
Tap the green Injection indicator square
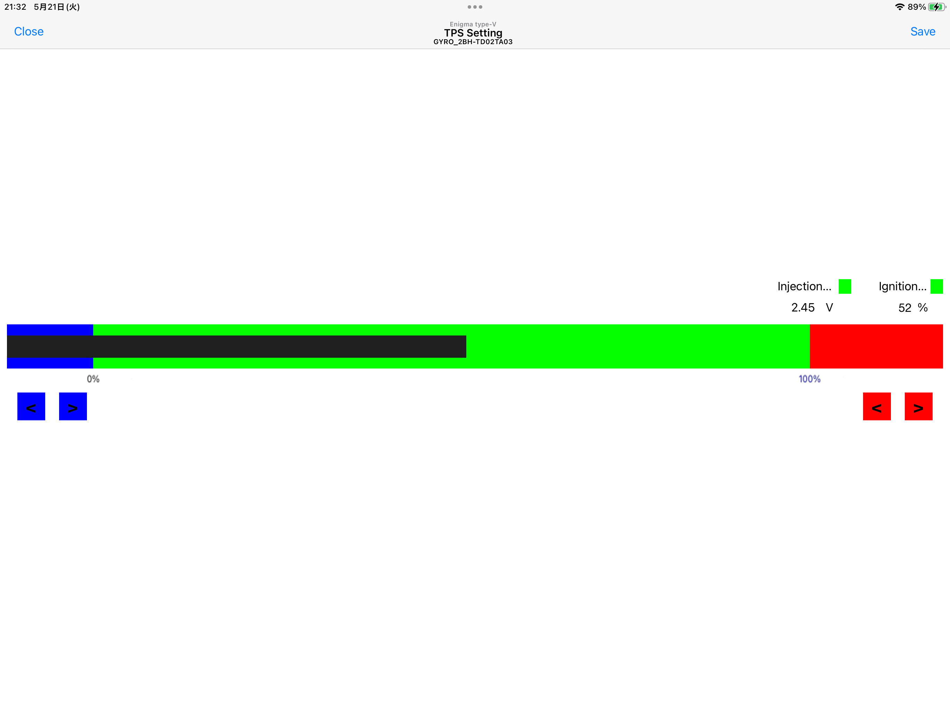(x=844, y=286)
